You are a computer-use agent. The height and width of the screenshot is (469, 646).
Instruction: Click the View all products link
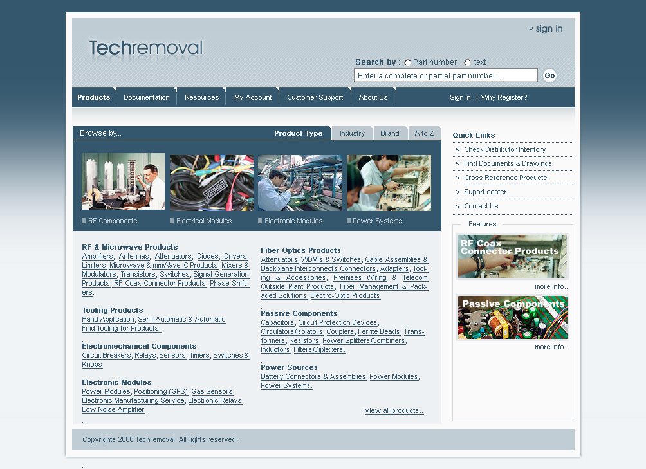pos(394,410)
